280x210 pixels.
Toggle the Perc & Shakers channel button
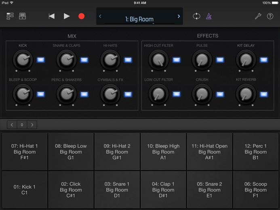pos(84,94)
